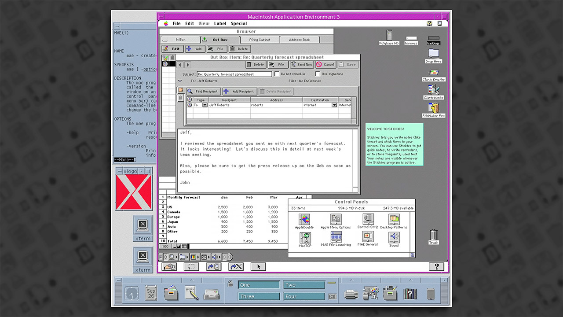Screen dimensions: 563x317
Task: Click the Find Recipient button
Action: 203,91
